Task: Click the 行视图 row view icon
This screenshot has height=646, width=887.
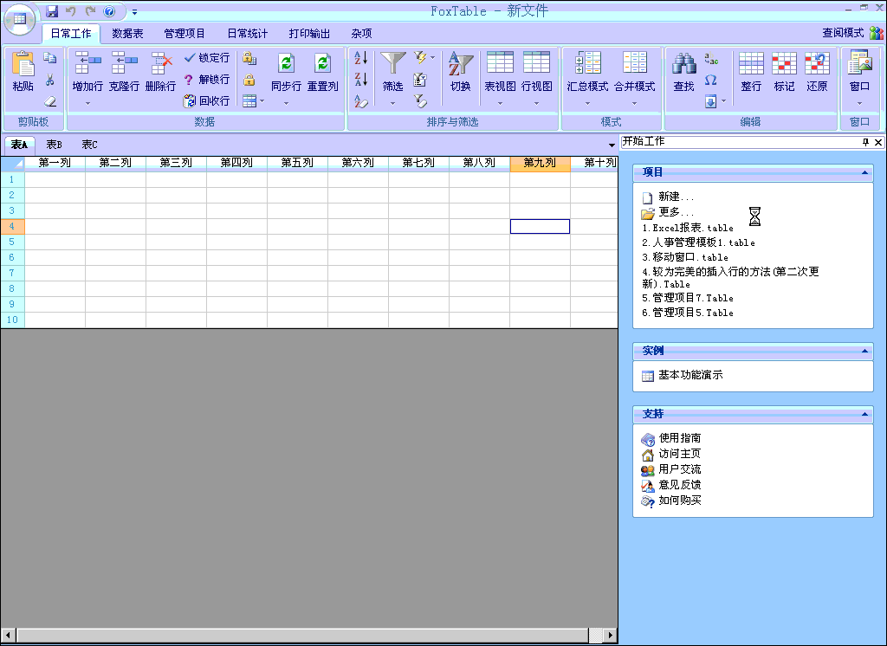Action: tap(536, 62)
